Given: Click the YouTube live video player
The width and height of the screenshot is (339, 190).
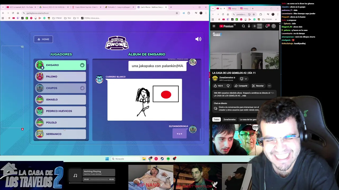Looking at the screenshot, I should tap(244, 50).
